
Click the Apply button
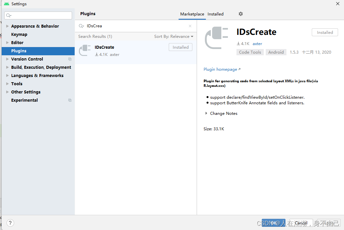click(x=328, y=223)
